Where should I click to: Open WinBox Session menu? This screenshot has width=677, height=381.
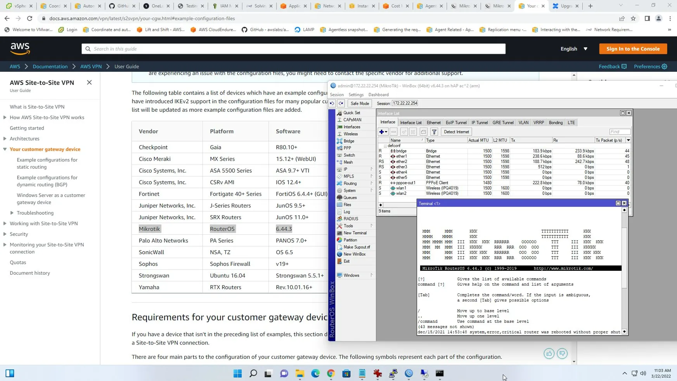point(337,95)
